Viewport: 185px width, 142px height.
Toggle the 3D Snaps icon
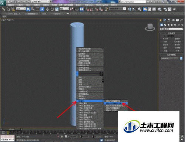(87, 9)
